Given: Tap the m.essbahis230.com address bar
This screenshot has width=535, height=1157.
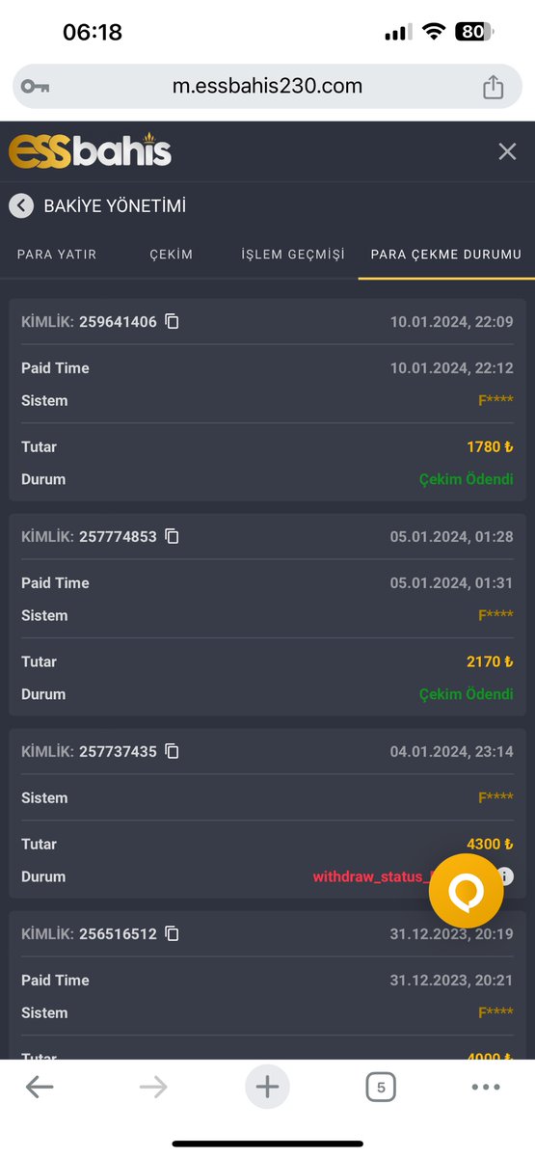Looking at the screenshot, I should pyautogui.click(x=267, y=87).
